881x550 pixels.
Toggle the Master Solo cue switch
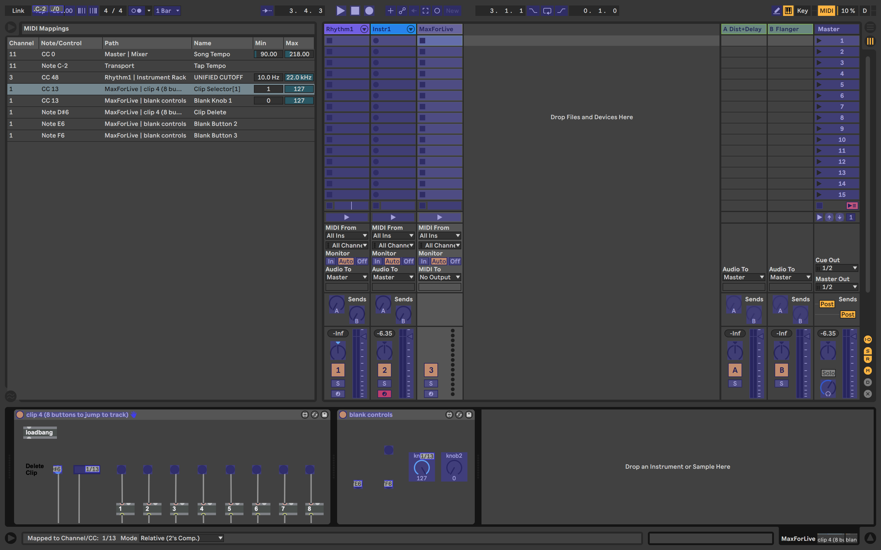pos(828,373)
